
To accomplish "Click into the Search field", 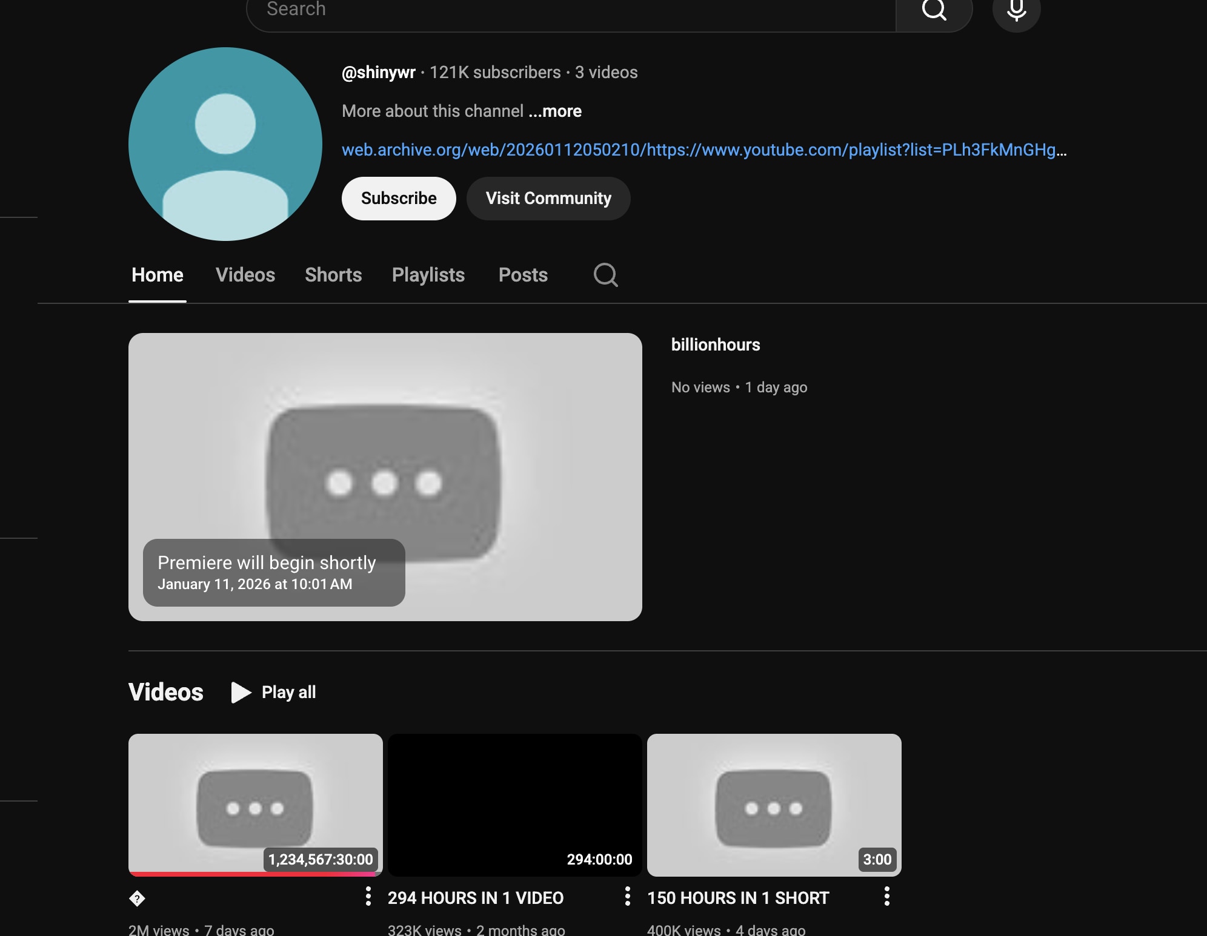I will click(570, 10).
